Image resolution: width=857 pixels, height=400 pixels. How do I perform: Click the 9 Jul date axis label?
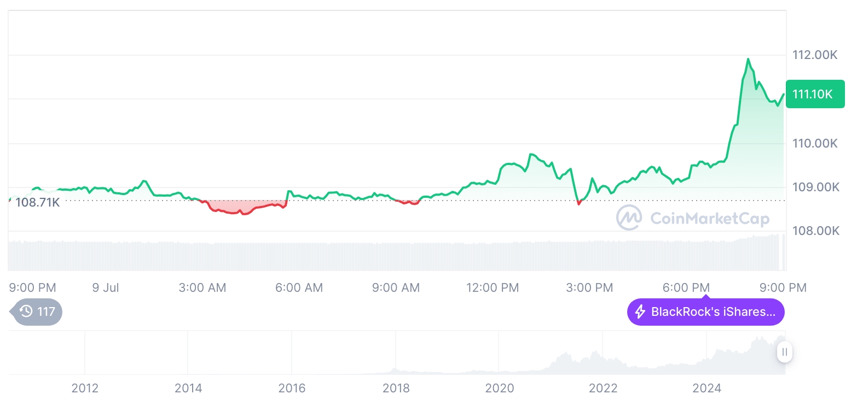click(x=106, y=287)
